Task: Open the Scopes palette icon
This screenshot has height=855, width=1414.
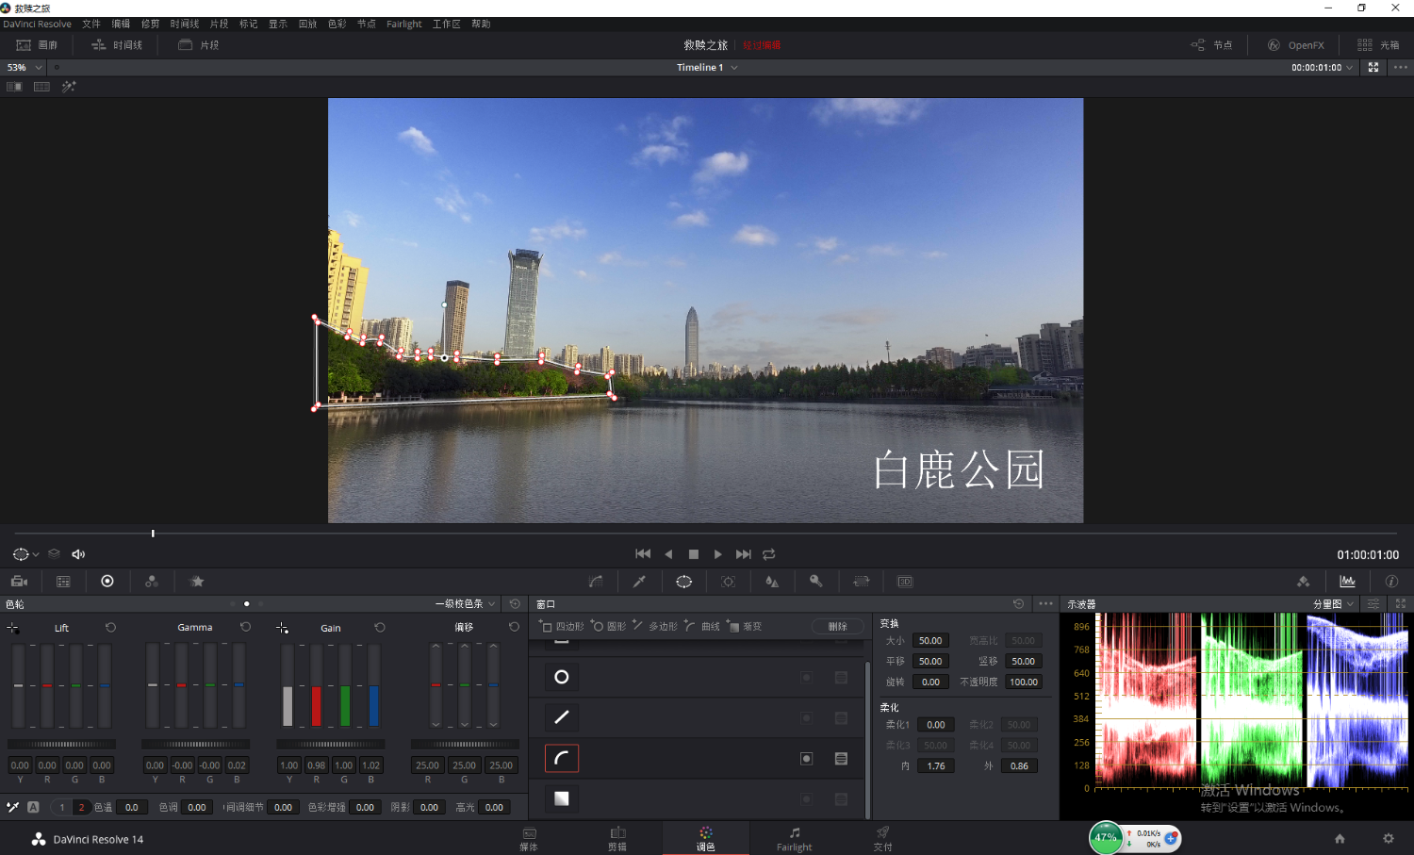Action: click(x=1347, y=582)
